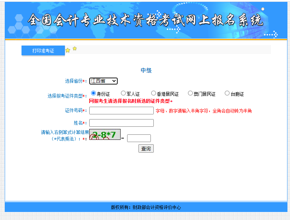Click the upper yellow star icon
The width and height of the screenshot is (290, 220).
[75, 48]
